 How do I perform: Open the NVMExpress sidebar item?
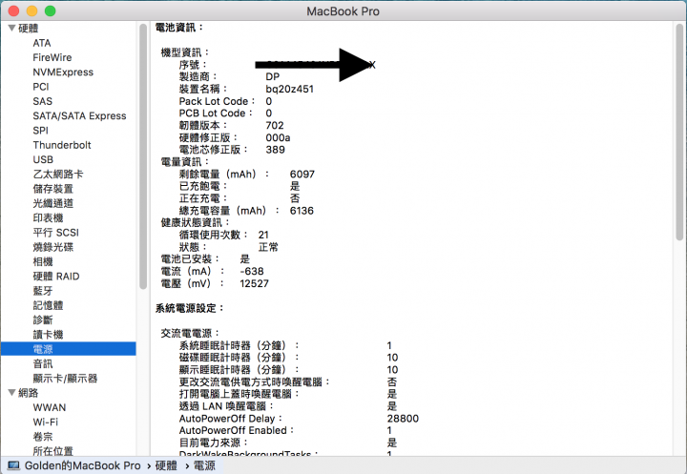63,72
